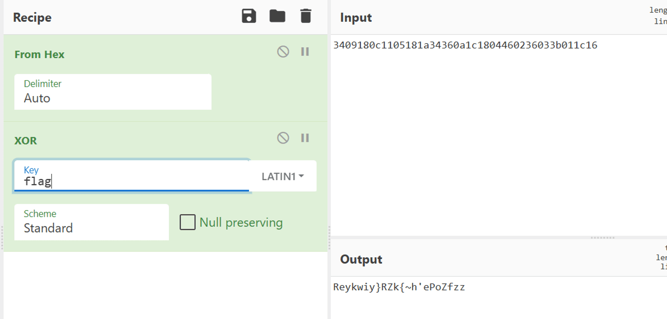Viewport: 667px width, 319px height.
Task: Set breakpoint on From Hex operation
Action: pyautogui.click(x=305, y=52)
